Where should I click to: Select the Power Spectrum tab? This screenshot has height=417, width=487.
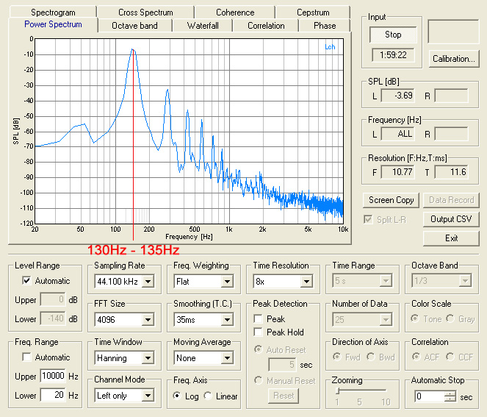53,24
